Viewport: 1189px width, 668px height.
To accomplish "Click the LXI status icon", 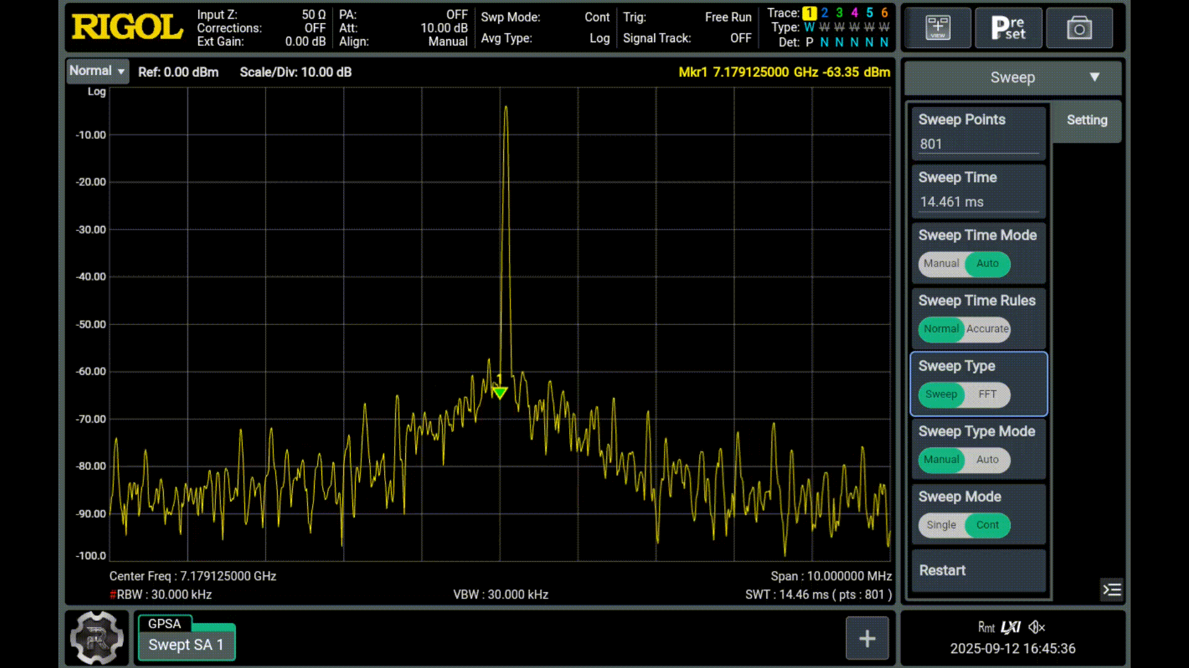I will tap(1011, 627).
